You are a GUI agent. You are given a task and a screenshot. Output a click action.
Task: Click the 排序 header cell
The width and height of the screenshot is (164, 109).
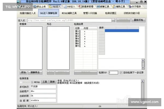[102, 28]
